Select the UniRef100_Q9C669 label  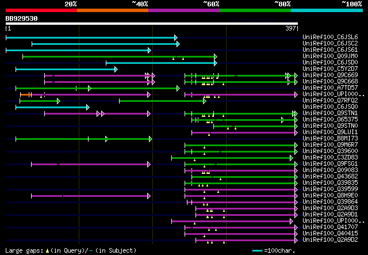(330, 75)
